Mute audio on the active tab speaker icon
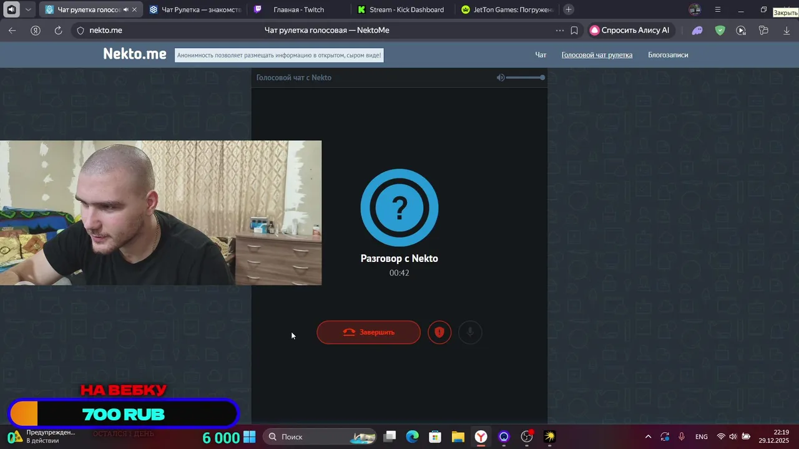799x449 pixels. pos(125,9)
